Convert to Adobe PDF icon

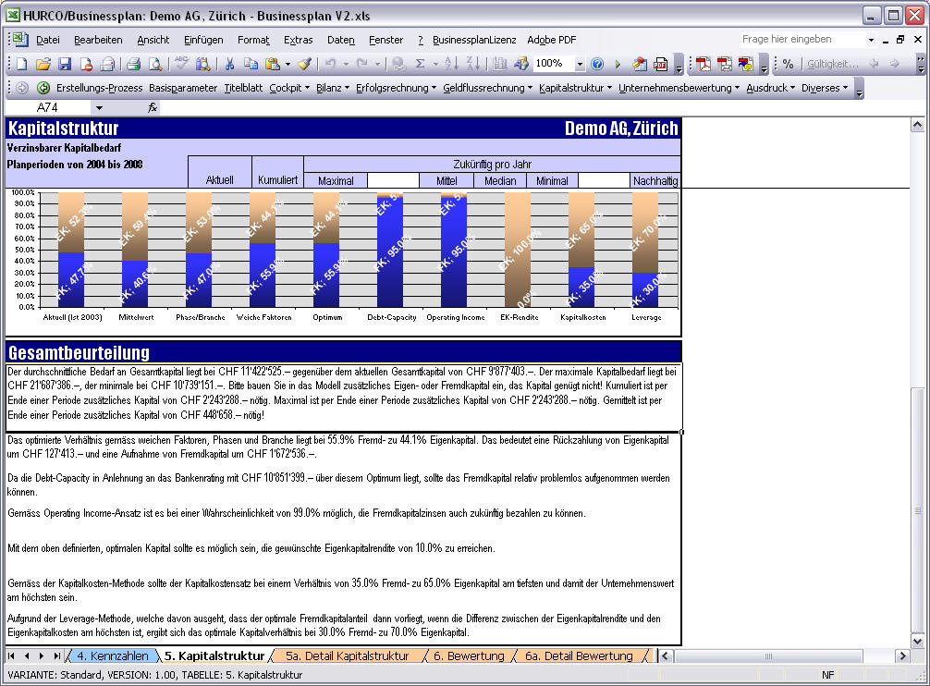pos(704,64)
